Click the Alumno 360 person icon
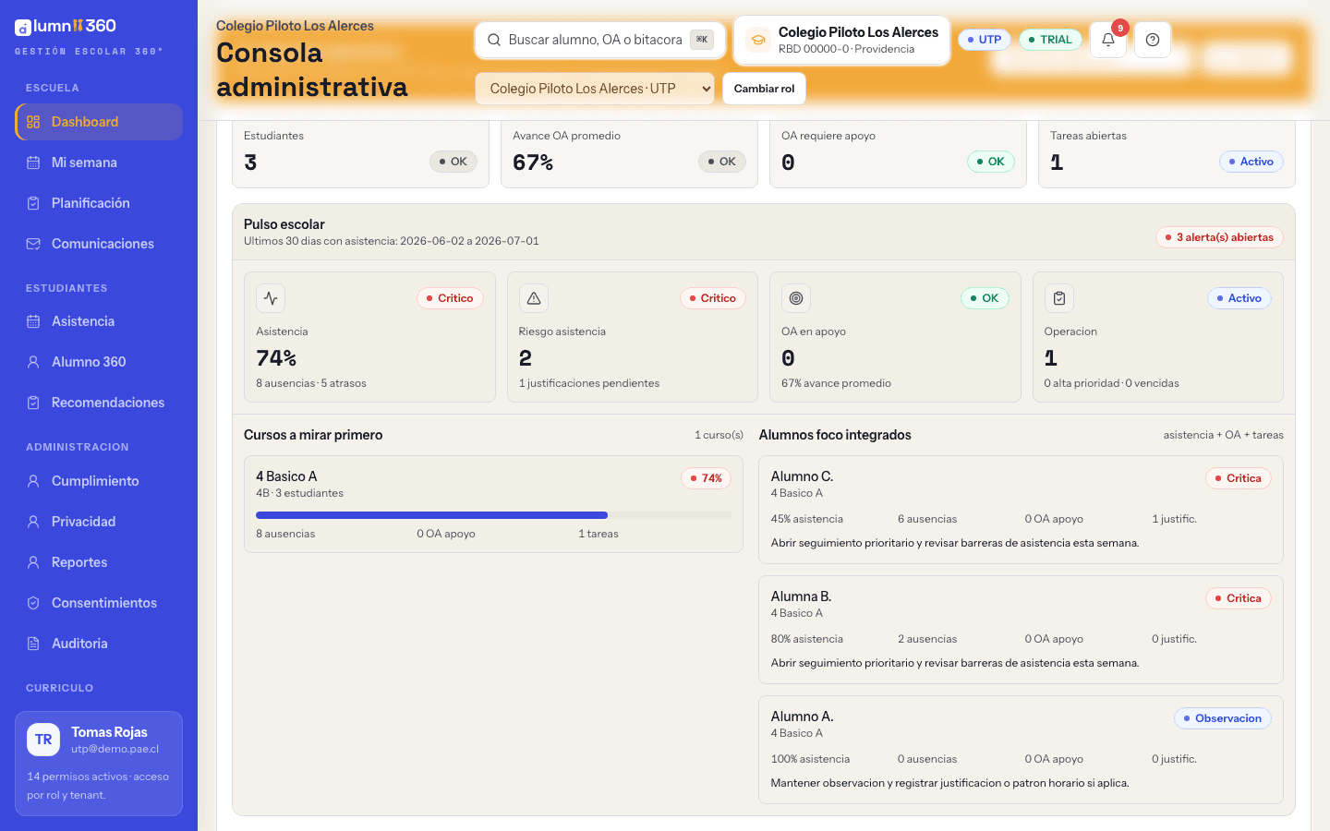This screenshot has height=831, width=1330. (33, 362)
